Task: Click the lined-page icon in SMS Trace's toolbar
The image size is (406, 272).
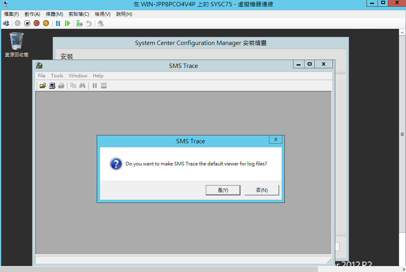Action: tap(104, 86)
